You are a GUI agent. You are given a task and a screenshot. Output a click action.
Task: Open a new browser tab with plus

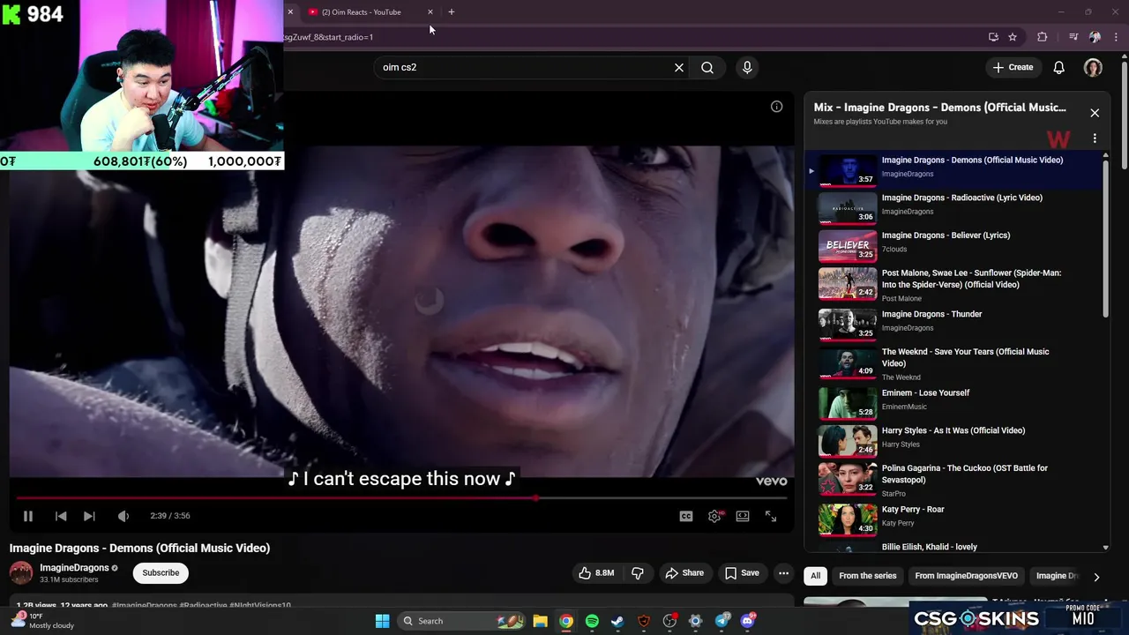452,12
